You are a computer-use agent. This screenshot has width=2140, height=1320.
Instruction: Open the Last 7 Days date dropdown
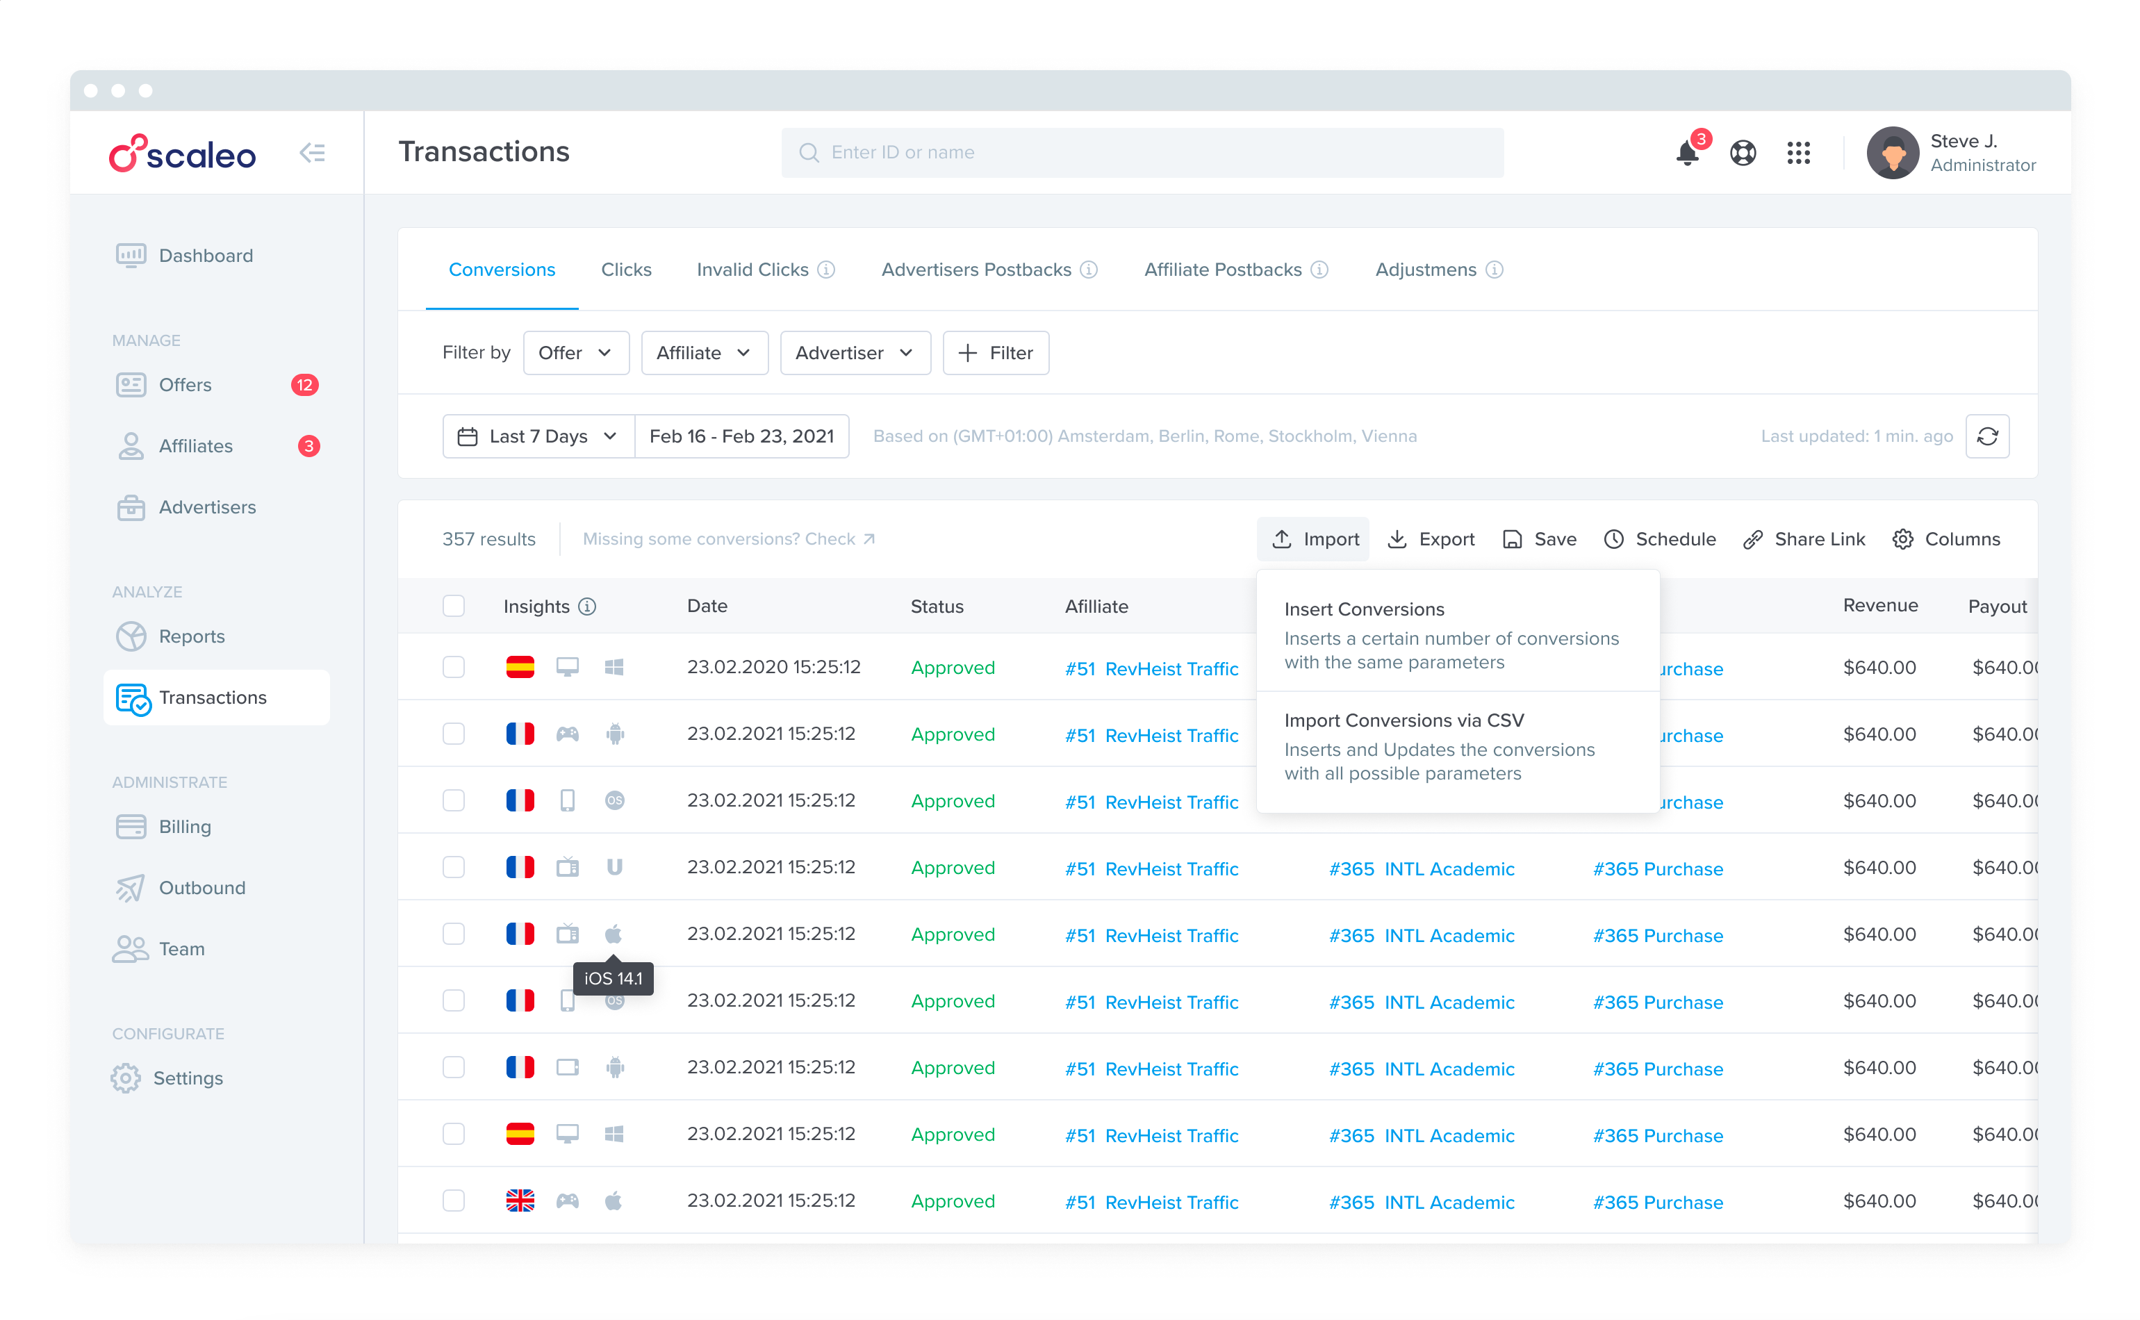pyautogui.click(x=537, y=436)
